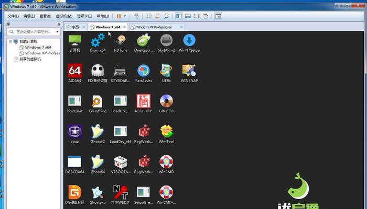The width and height of the screenshot is (367, 209).
Task: Open the 计算机 desktop icon
Action: point(74,43)
